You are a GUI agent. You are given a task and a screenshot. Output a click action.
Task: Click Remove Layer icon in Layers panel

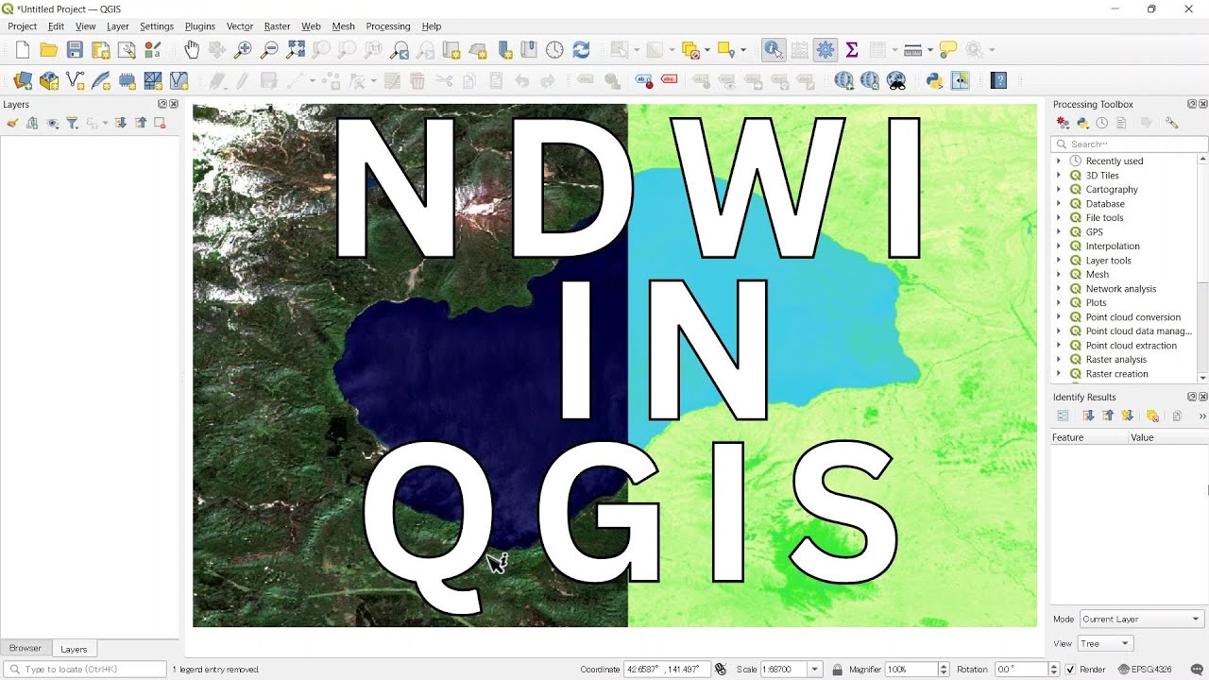[x=160, y=123]
